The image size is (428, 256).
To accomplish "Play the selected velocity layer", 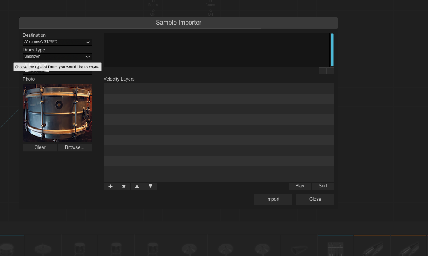I will click(x=300, y=186).
